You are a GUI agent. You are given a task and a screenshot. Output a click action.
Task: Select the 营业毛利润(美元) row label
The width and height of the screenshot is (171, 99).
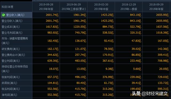(12, 33)
